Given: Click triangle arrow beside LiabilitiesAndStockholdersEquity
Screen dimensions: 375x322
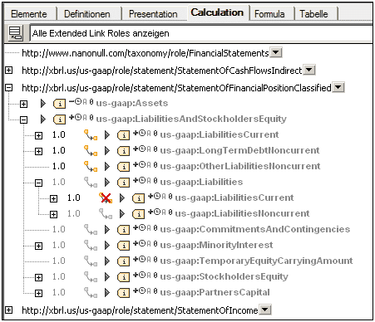Looking at the screenshot, I should (43, 120).
